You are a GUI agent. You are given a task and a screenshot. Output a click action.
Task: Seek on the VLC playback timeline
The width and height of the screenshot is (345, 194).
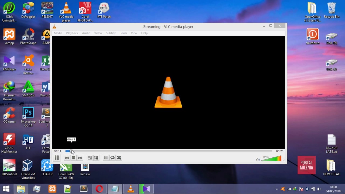tap(169, 151)
